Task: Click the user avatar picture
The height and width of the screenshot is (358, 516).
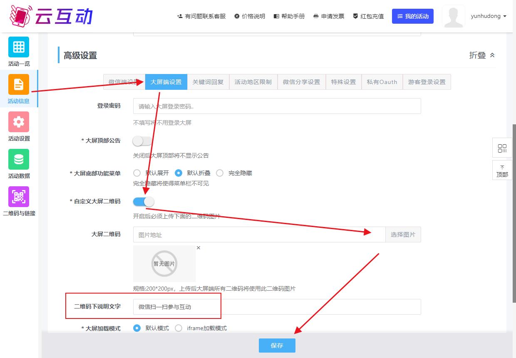Action: point(453,16)
